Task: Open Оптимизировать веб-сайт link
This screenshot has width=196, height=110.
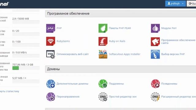Action: coord(73,54)
